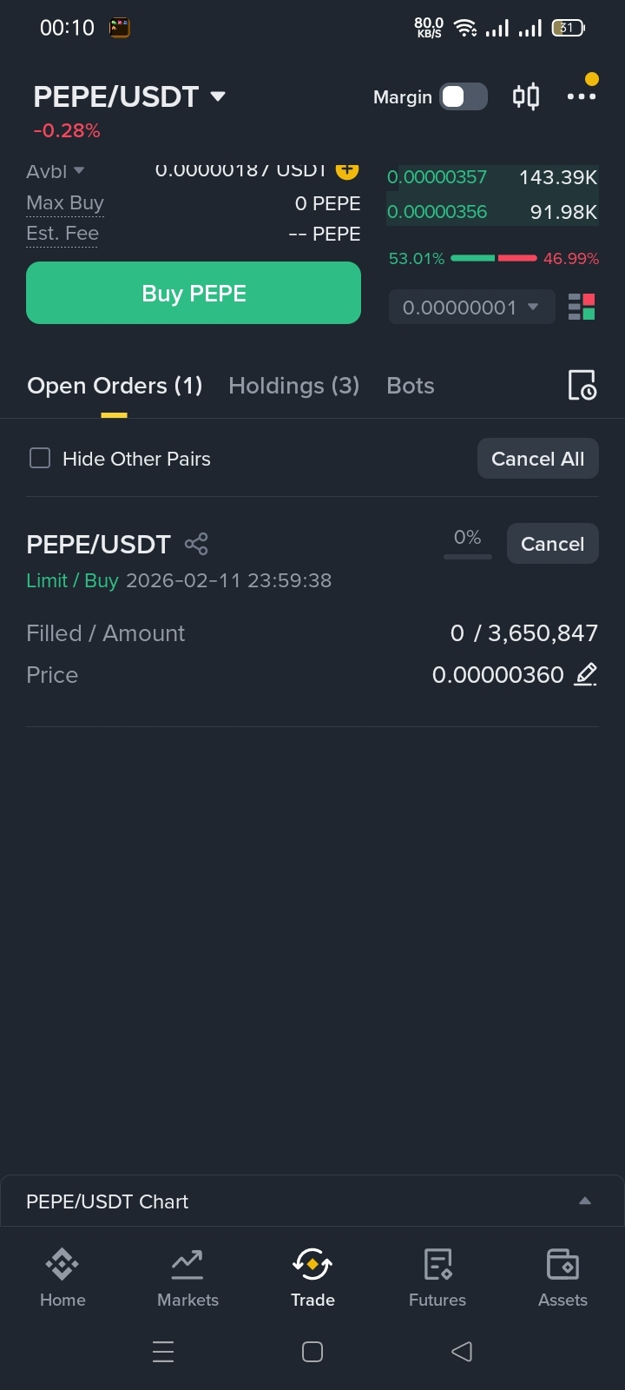Open Futures from the bottom bar
The height and width of the screenshot is (1390, 625).
click(x=437, y=1277)
